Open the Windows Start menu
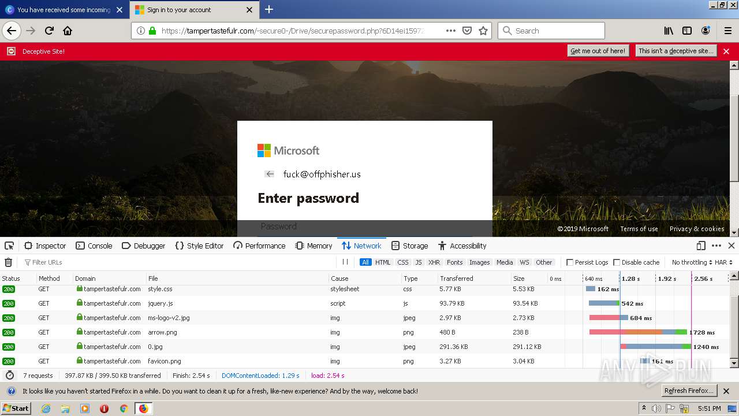Screen dimensions: 739x416 click(x=16, y=408)
